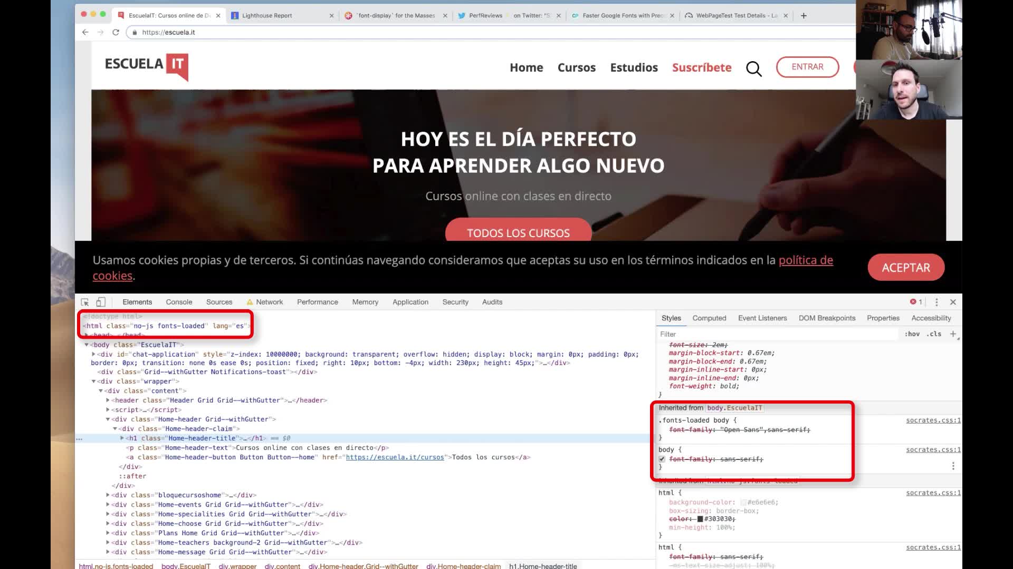Click the #303030 color swatch
The image size is (1013, 569).
click(x=700, y=519)
